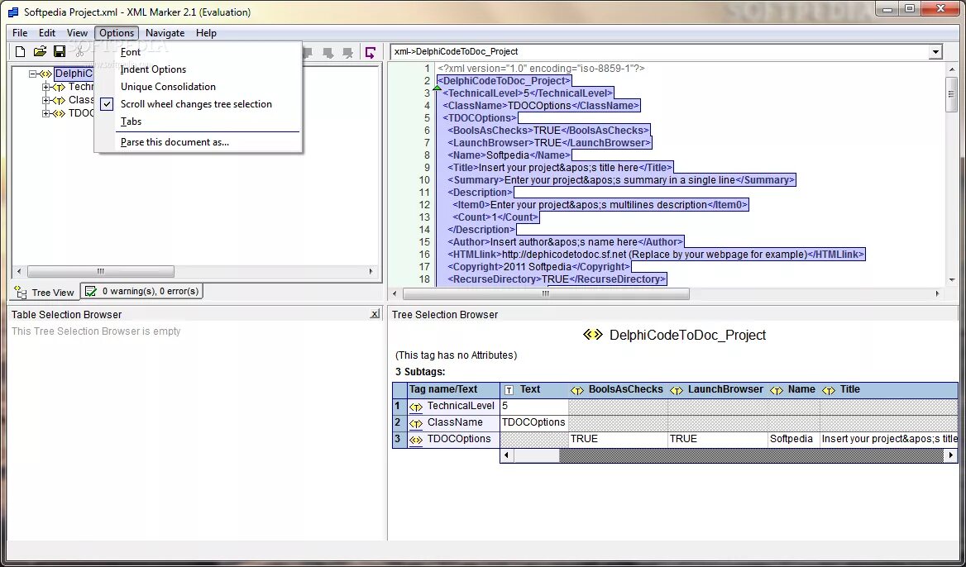
Task: Click the TDOCOptions text cell in ClassName row
Action: (533, 423)
